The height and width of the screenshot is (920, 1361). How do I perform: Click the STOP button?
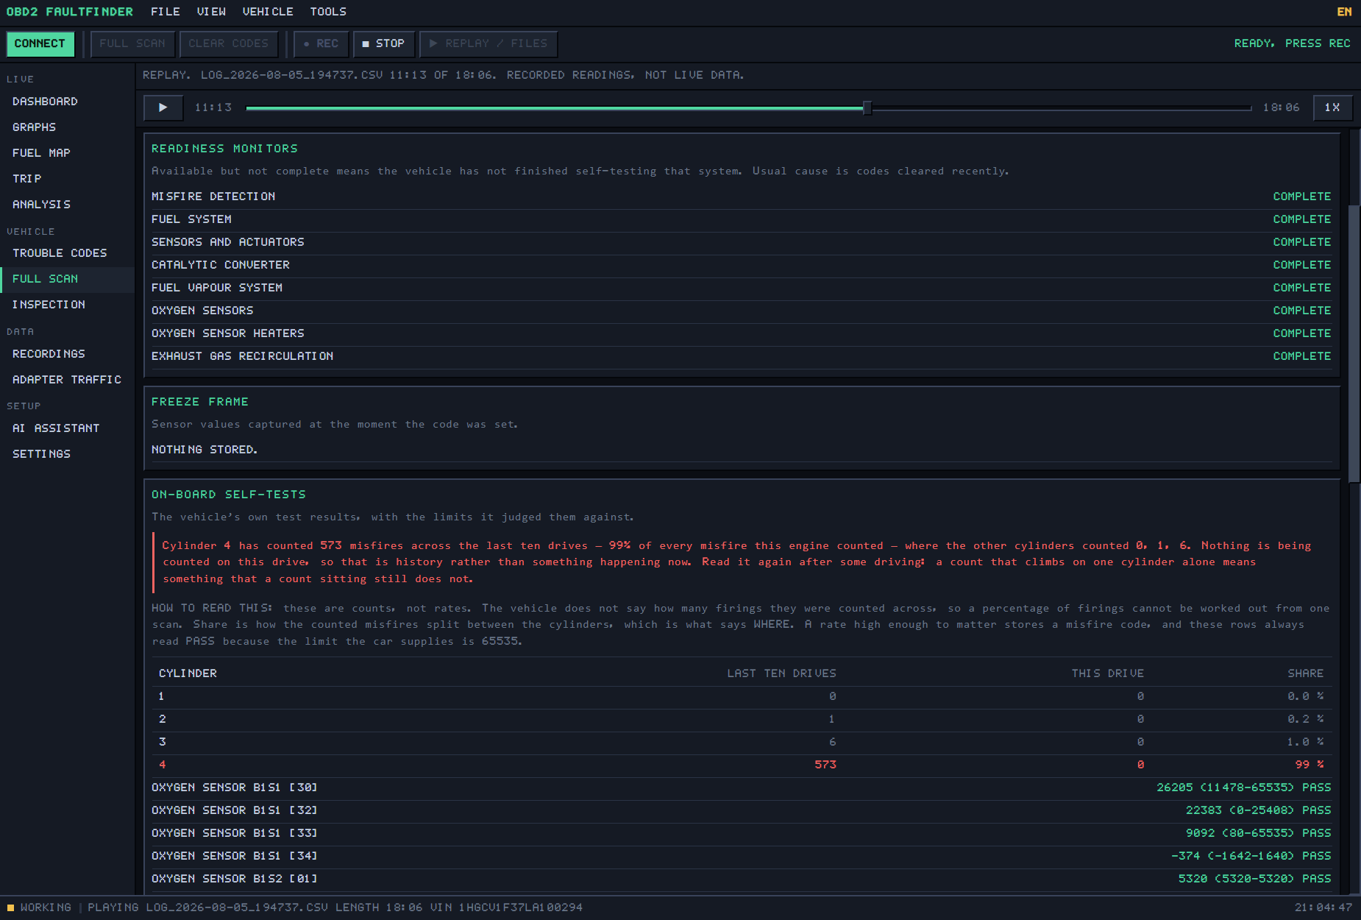pyautogui.click(x=384, y=44)
